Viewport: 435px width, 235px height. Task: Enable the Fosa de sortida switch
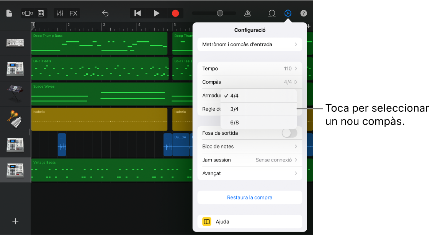(289, 133)
